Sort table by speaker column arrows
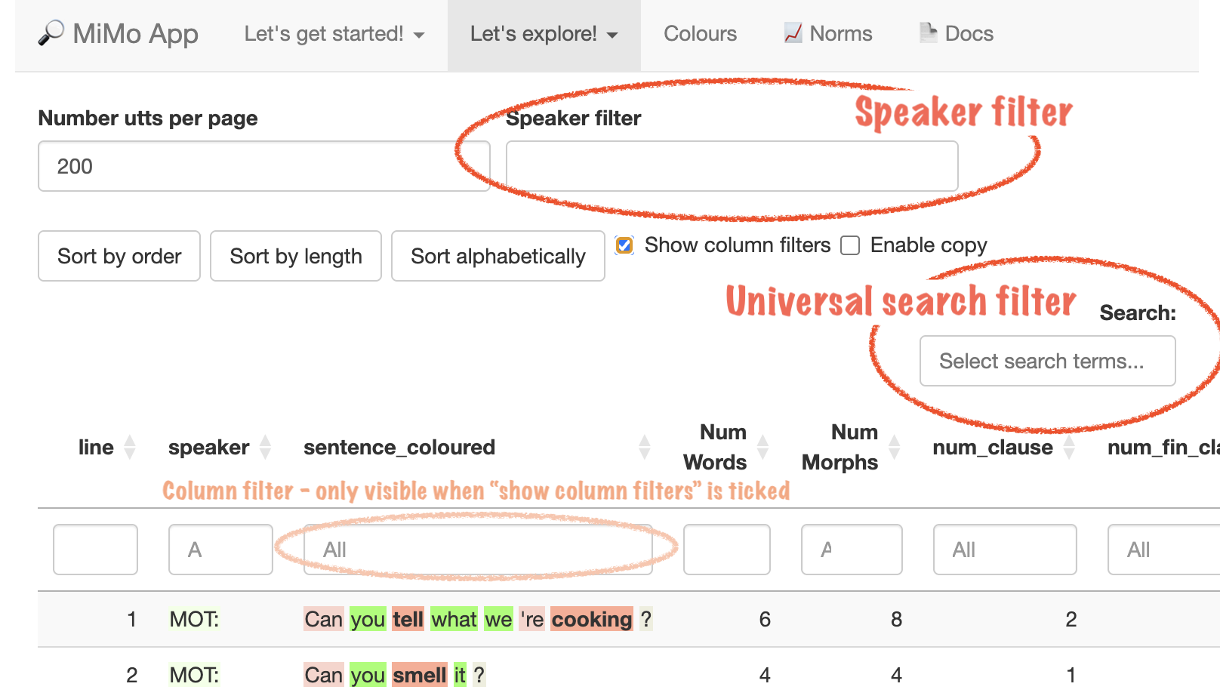Image resolution: width=1220 pixels, height=699 pixels. click(x=265, y=447)
